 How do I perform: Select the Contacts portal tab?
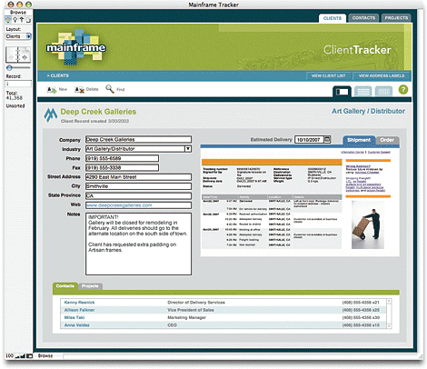(65, 286)
